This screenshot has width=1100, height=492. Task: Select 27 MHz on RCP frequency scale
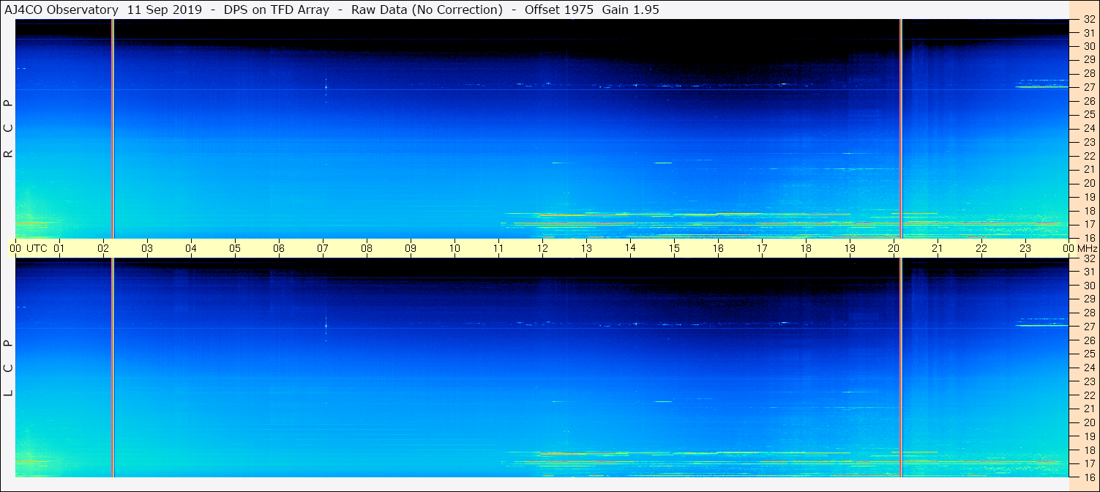point(1089,87)
